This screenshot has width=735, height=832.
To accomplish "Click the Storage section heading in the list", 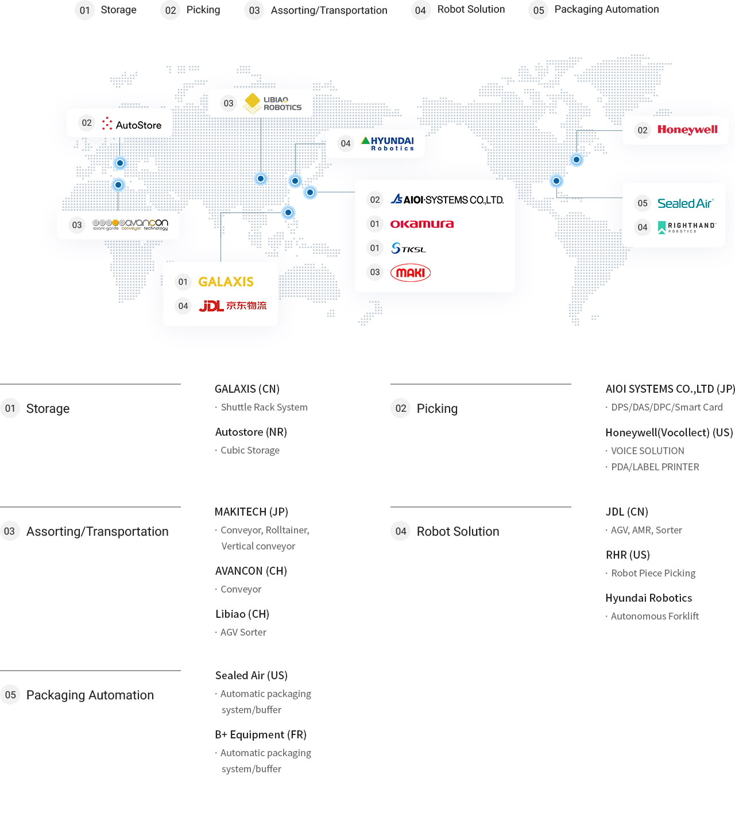I will (48, 409).
